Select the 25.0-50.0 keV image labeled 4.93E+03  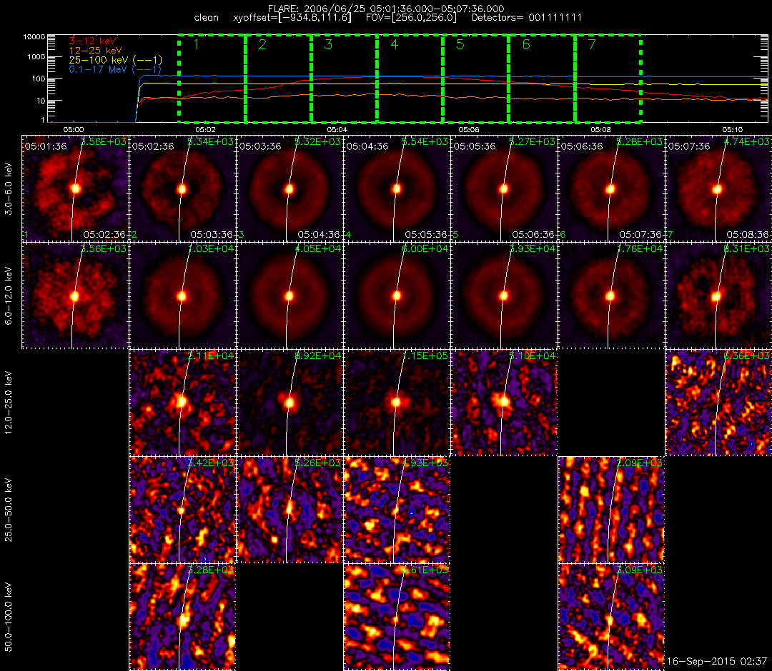397,510
